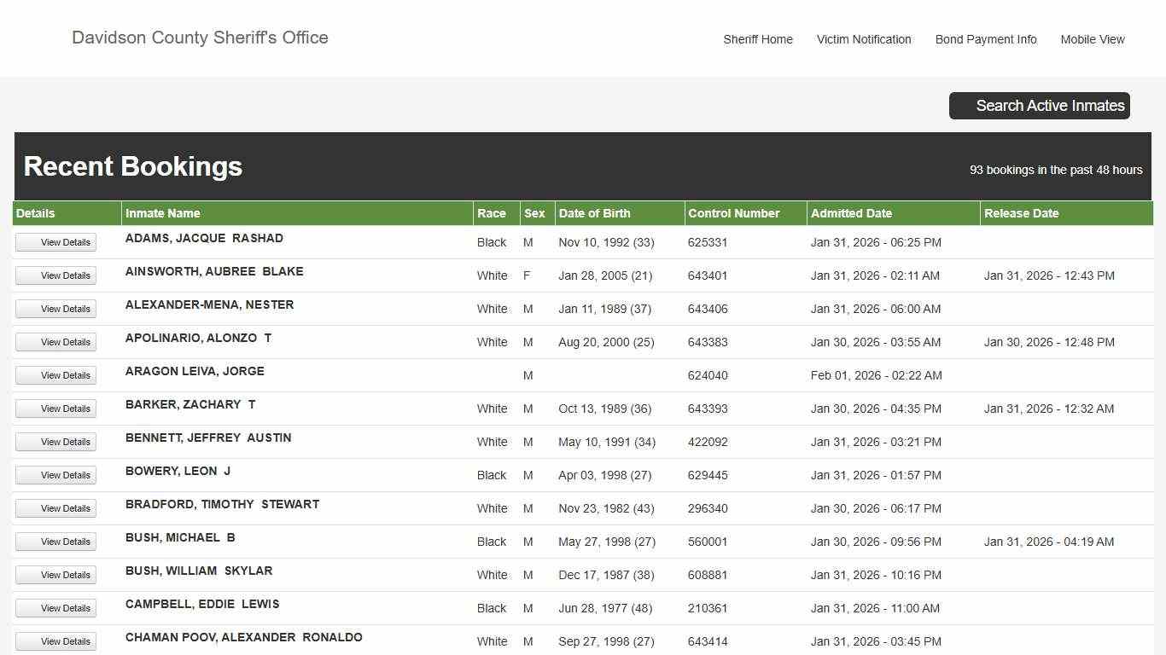
Task: Select the Control Number column header
Action: click(x=733, y=213)
